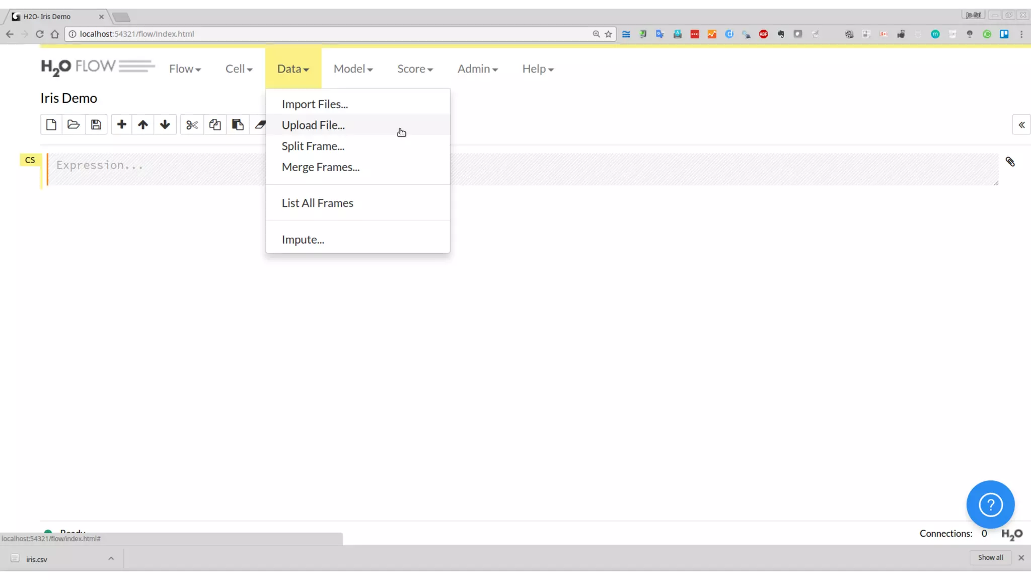Collapse sidebar with double chevron
This screenshot has width=1031, height=580.
pyautogui.click(x=1021, y=125)
